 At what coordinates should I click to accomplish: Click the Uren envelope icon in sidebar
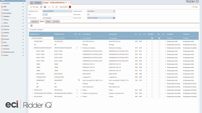(x=2, y=42)
